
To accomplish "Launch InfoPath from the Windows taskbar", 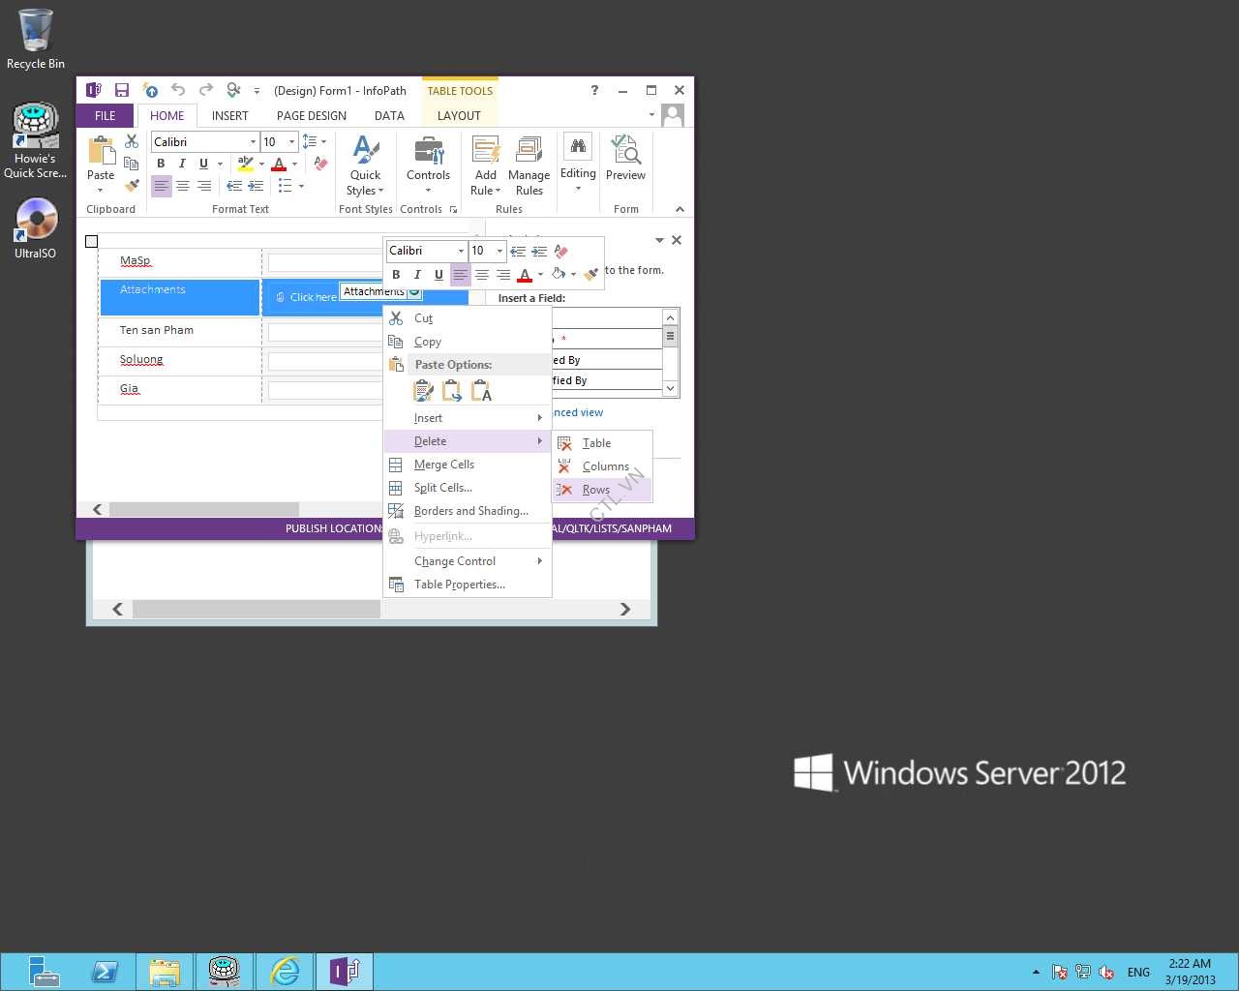I will 346,971.
